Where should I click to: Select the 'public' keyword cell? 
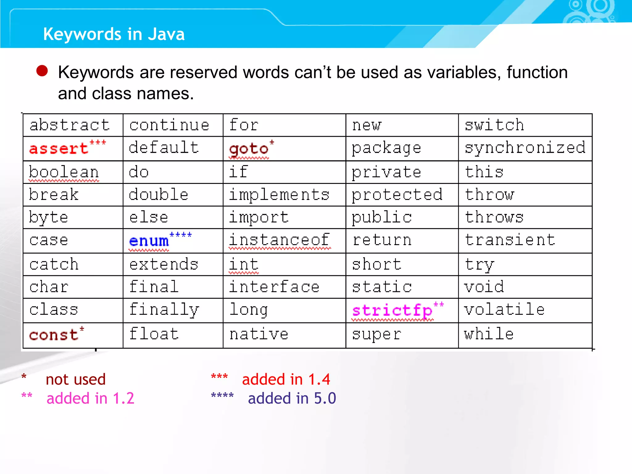pos(402,217)
